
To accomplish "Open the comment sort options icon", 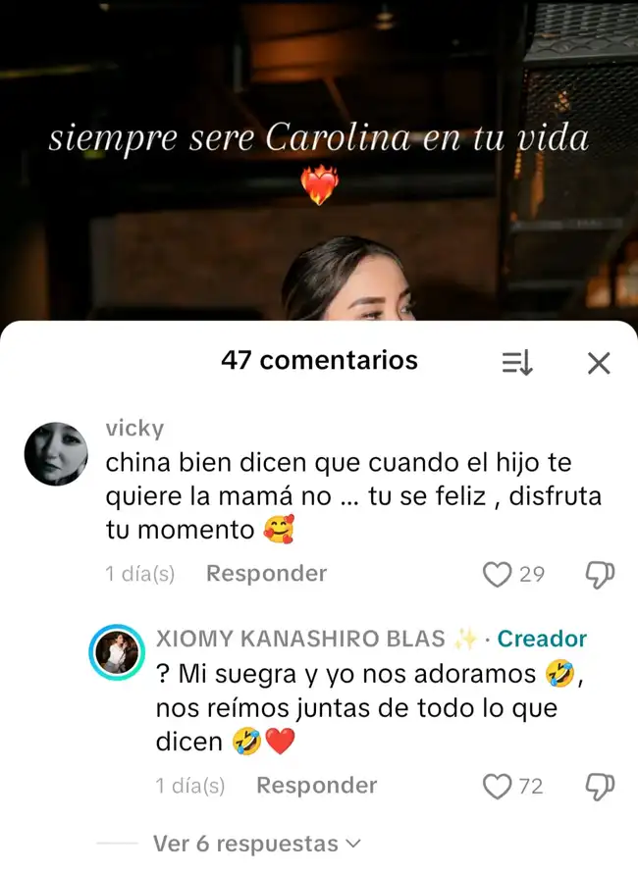I will tap(517, 363).
